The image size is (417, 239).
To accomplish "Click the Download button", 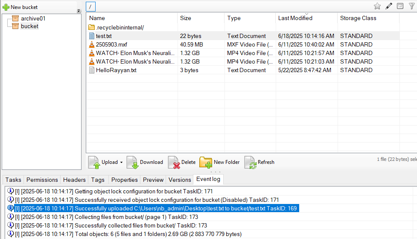I will click(x=145, y=162).
